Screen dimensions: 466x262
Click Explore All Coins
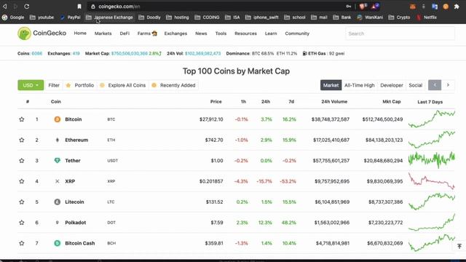(x=123, y=85)
